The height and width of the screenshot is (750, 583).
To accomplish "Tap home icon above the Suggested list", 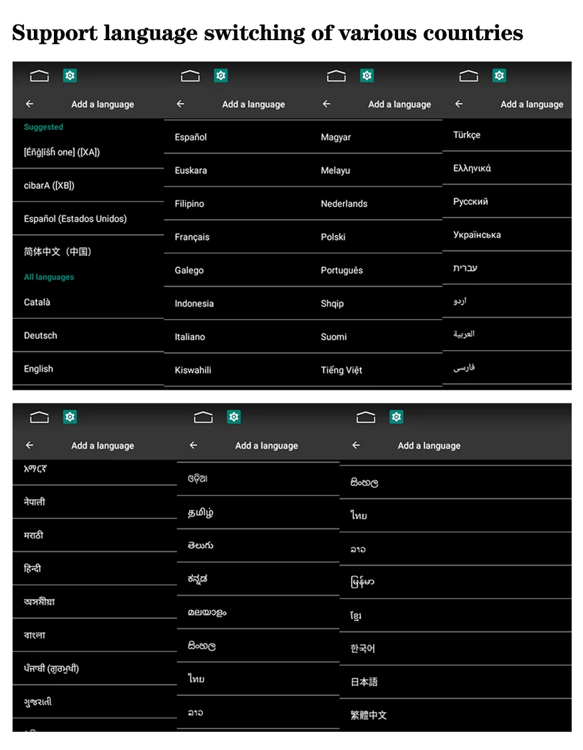I will click(39, 75).
